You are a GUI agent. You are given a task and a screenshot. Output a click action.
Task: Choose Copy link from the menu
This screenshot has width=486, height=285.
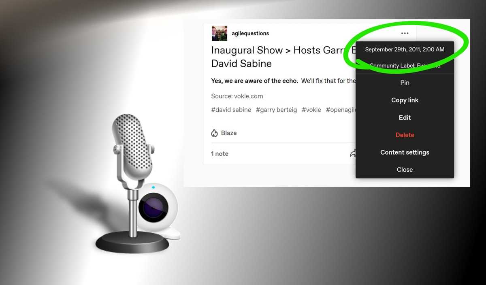(x=405, y=100)
